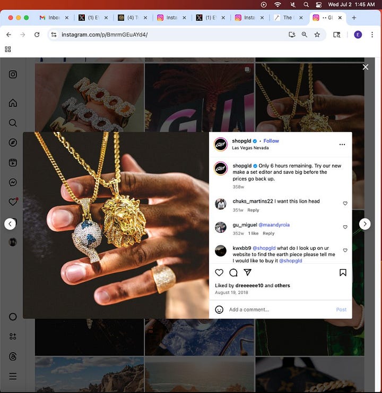Viewport: 382px width, 393px height.
Task: Open a new browser tab
Action: [x=354, y=18]
